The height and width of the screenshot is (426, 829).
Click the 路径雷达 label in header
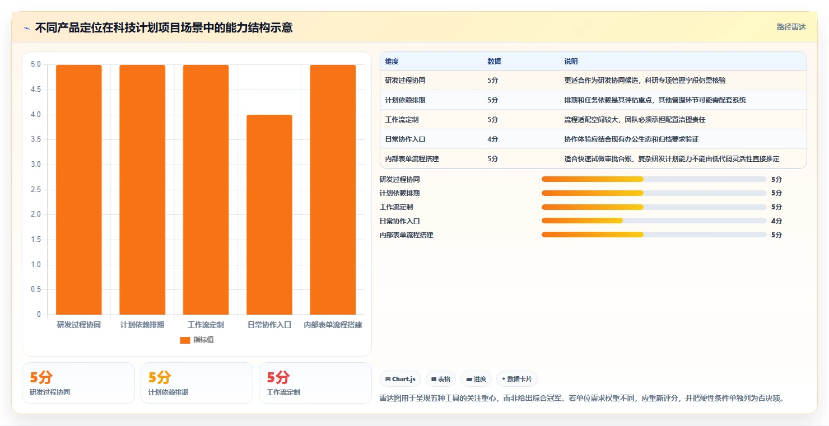pyautogui.click(x=791, y=27)
